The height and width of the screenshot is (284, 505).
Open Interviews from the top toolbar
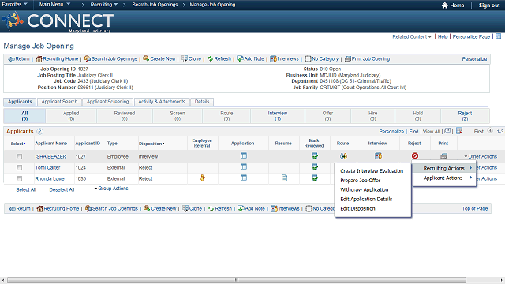(x=284, y=59)
